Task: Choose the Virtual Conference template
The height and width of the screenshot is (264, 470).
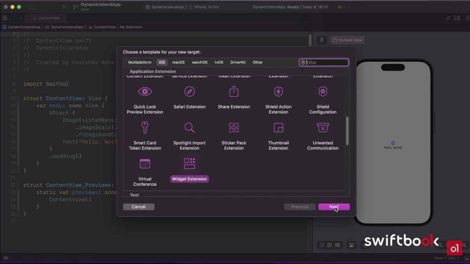Action: (x=145, y=172)
